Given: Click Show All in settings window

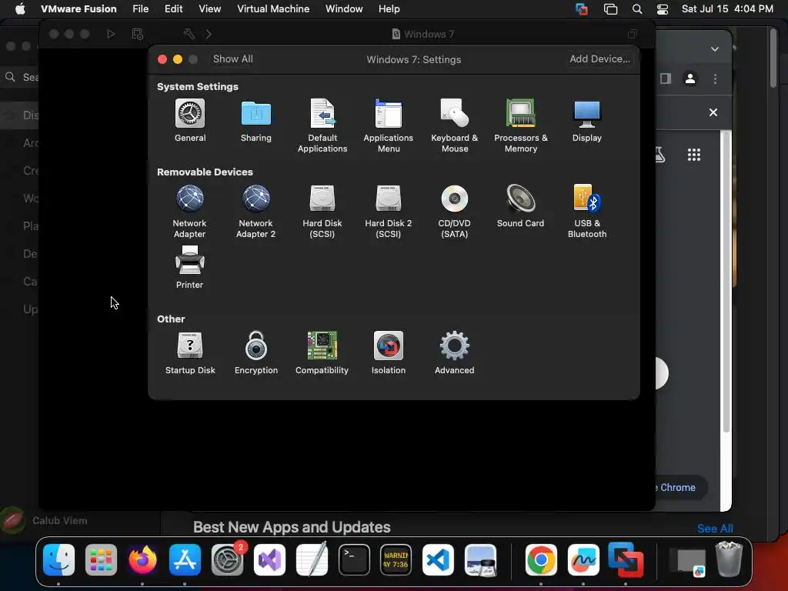Looking at the screenshot, I should point(232,58).
